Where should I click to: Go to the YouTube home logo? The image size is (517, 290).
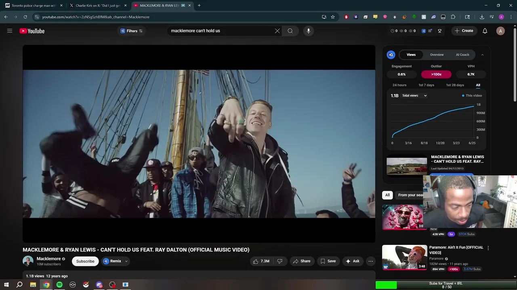coord(32,31)
